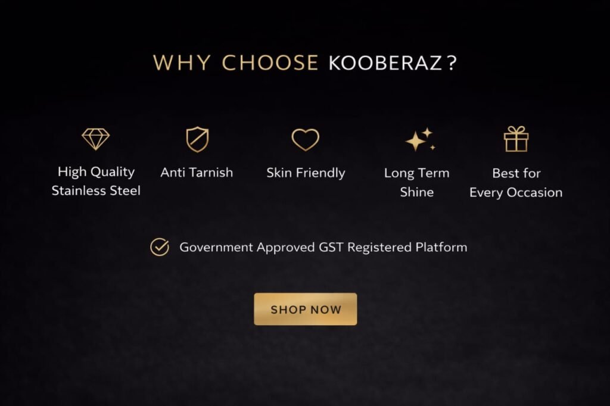Click the 'Best for' text
The width and height of the screenshot is (610, 406).
[516, 173]
